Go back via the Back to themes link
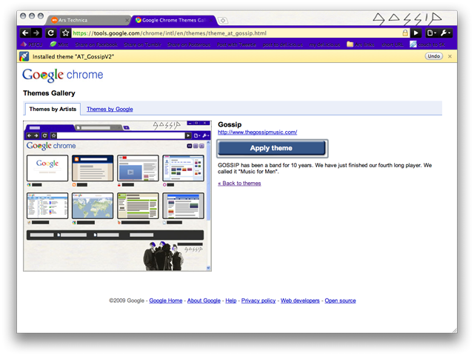This screenshot has width=474, height=356. [239, 183]
